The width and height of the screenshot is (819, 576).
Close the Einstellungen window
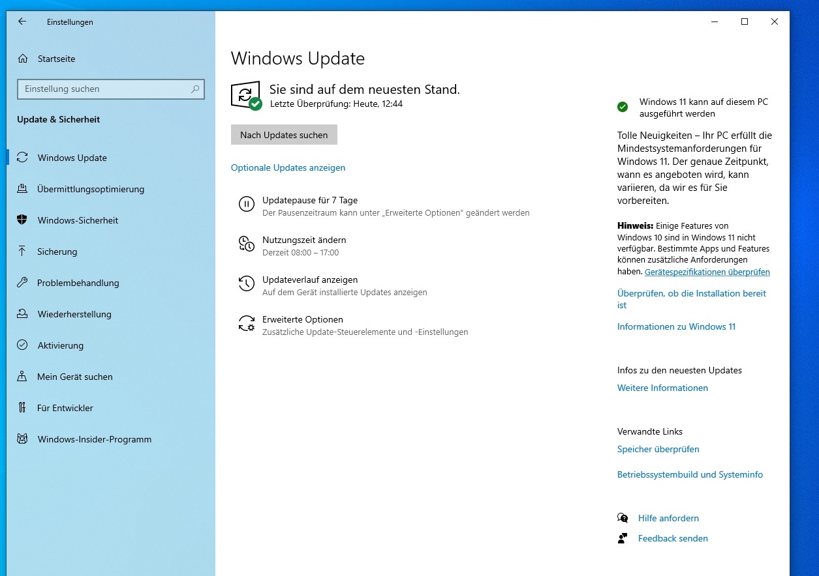(775, 22)
